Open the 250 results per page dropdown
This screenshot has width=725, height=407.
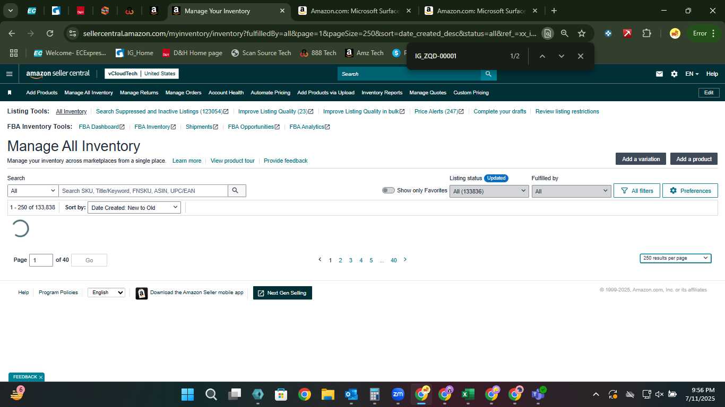click(676, 258)
